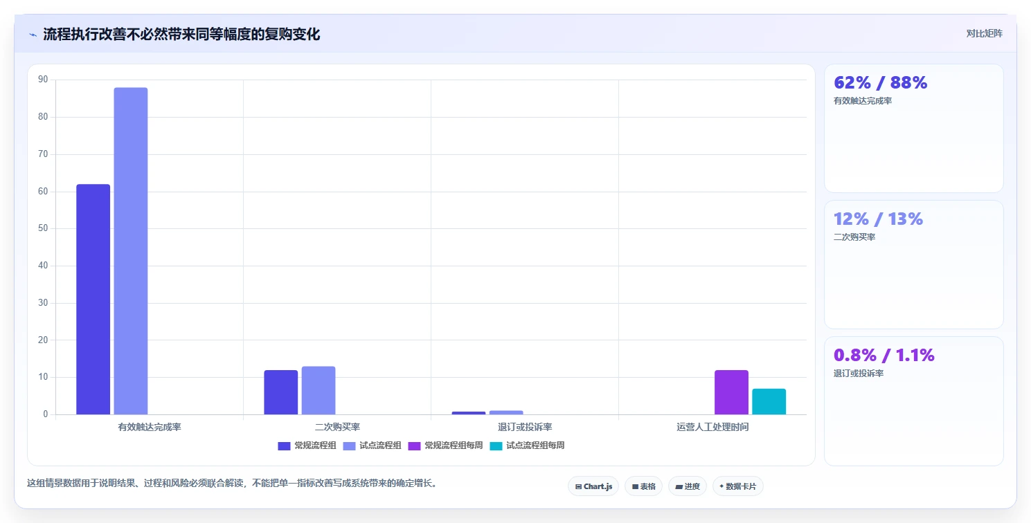Click the 常规流程组每周 legend label text

(x=454, y=446)
